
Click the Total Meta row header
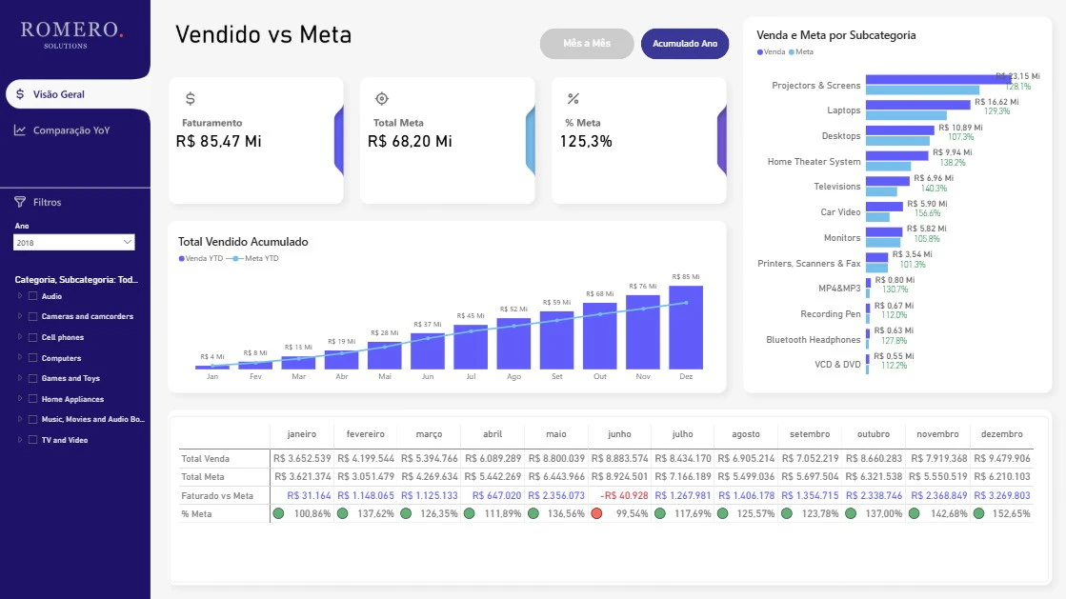point(203,476)
